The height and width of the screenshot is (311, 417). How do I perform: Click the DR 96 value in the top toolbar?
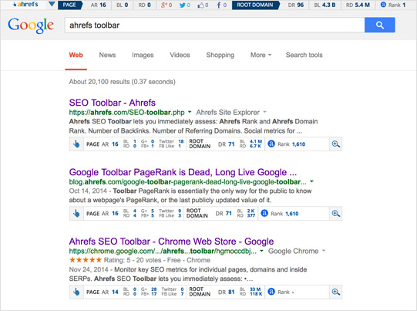296,5
